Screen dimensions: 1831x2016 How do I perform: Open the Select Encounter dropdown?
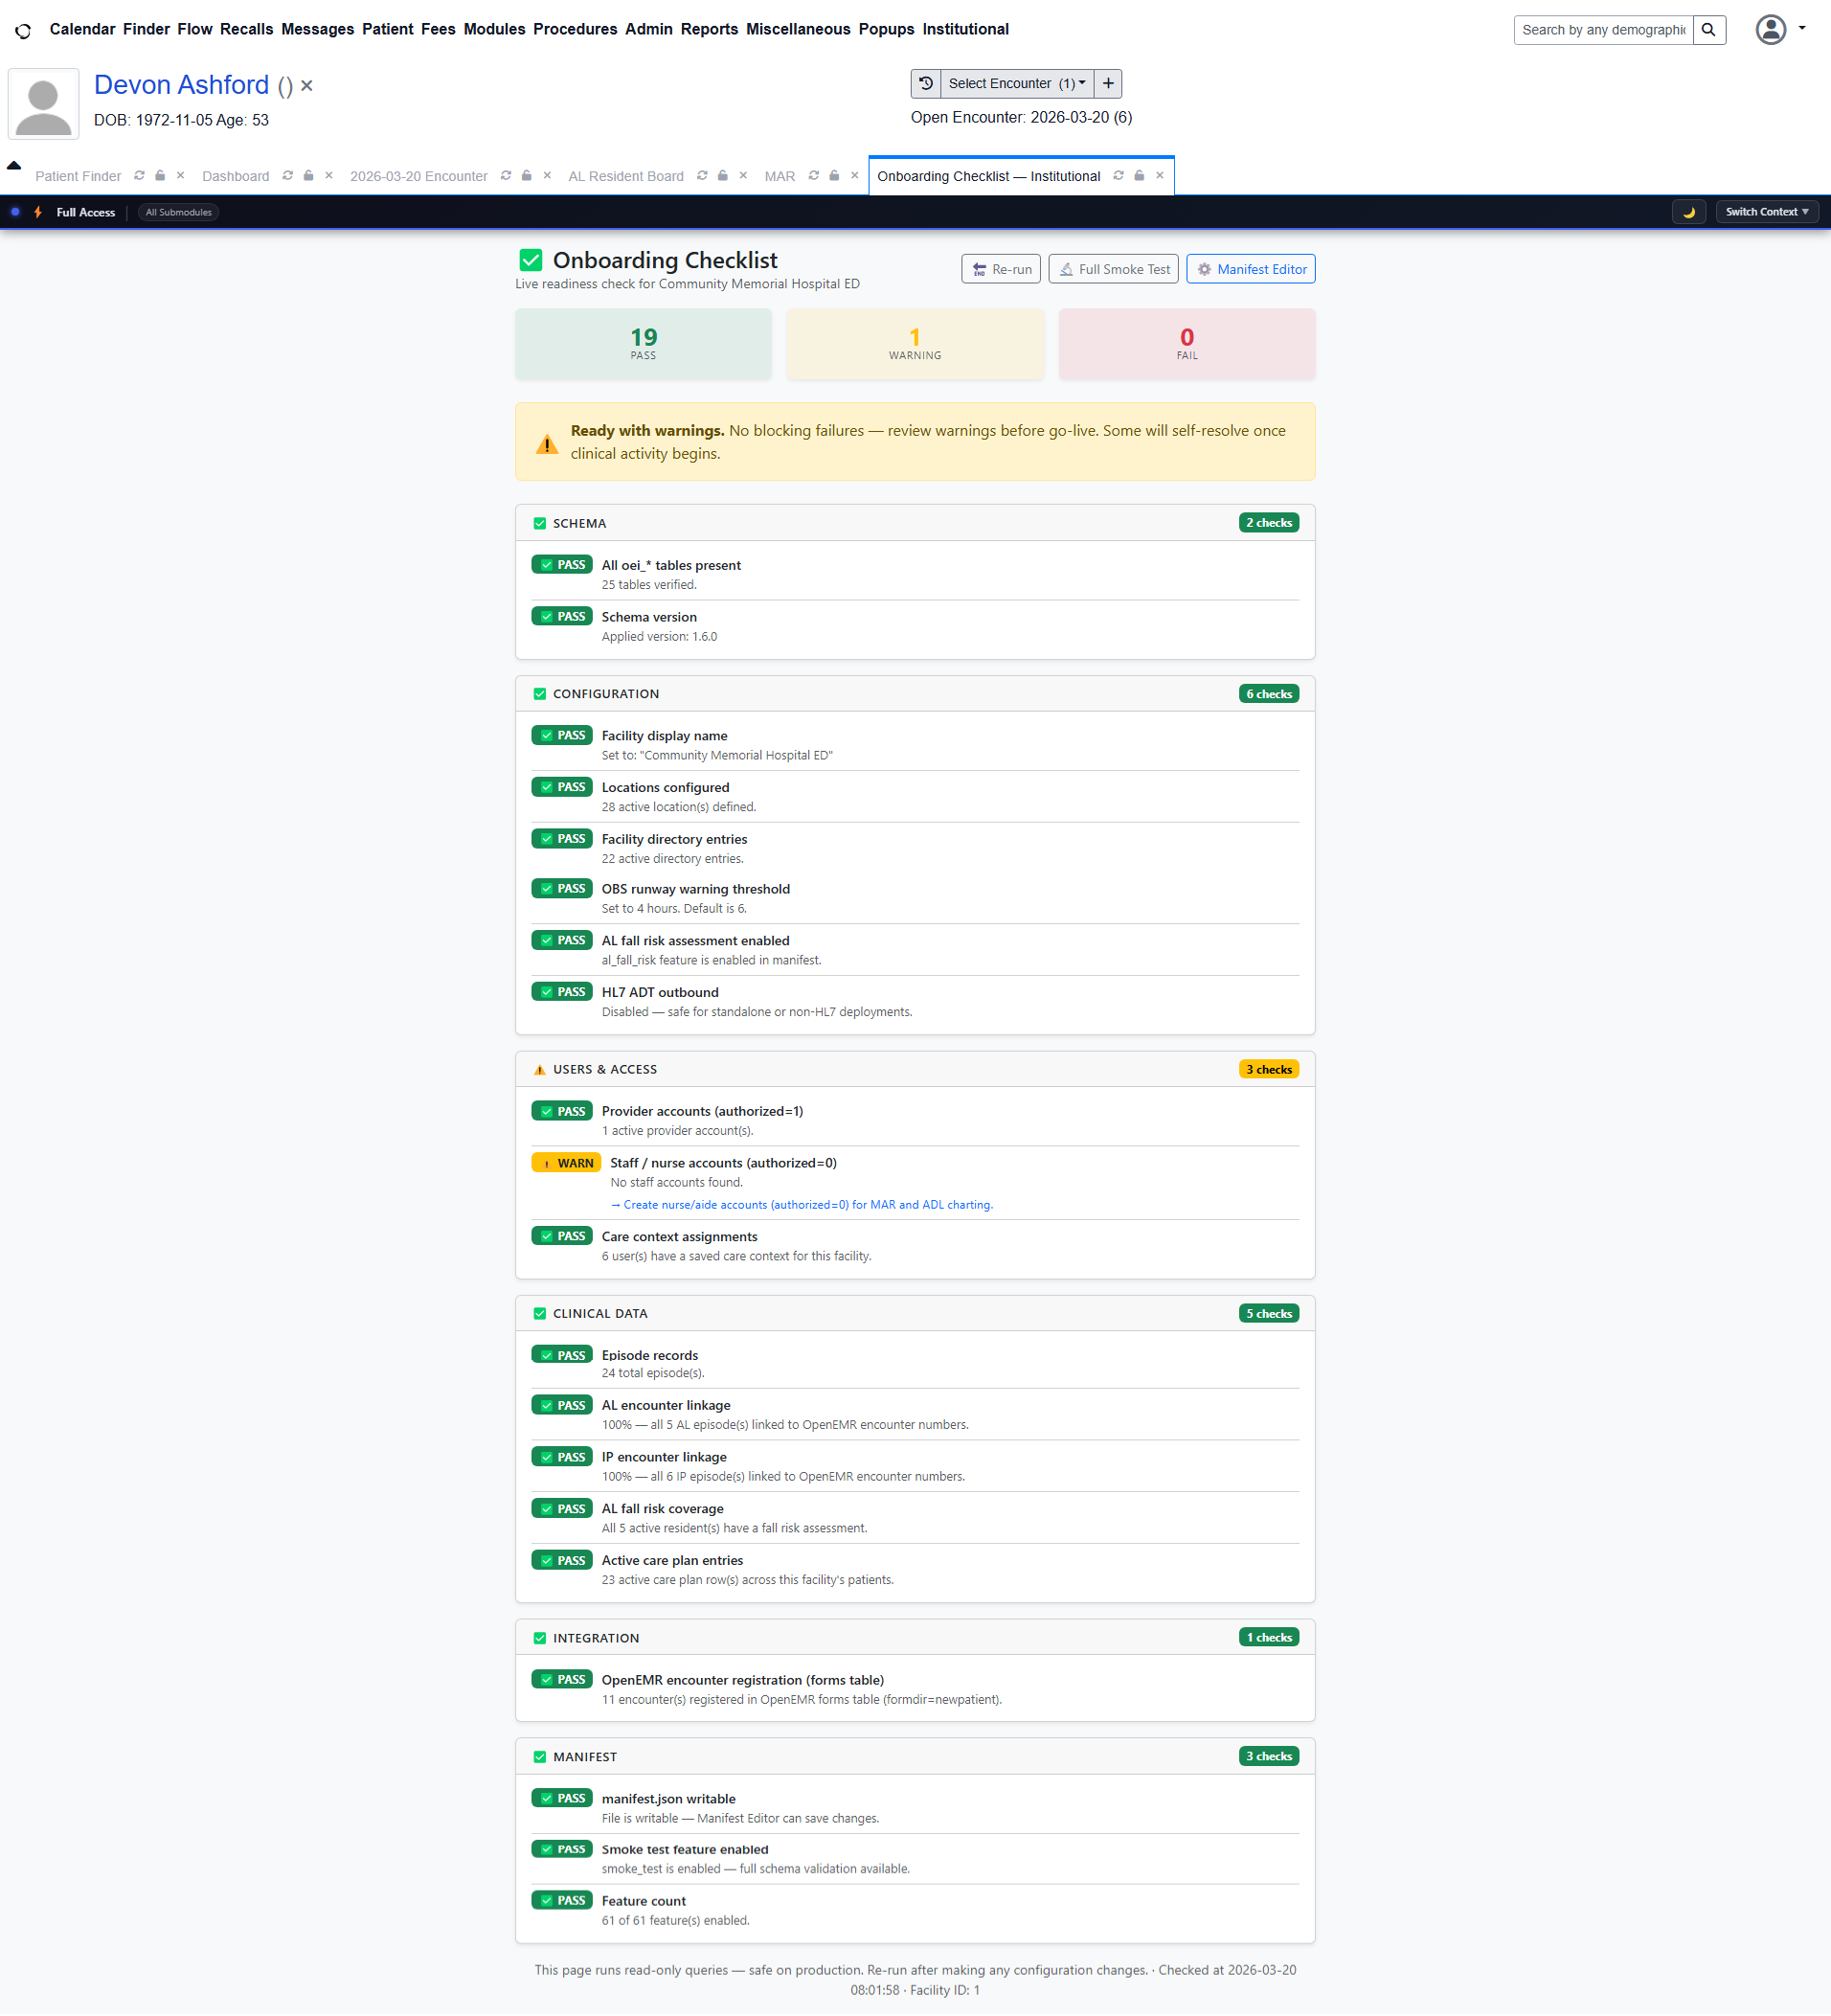pos(1016,84)
